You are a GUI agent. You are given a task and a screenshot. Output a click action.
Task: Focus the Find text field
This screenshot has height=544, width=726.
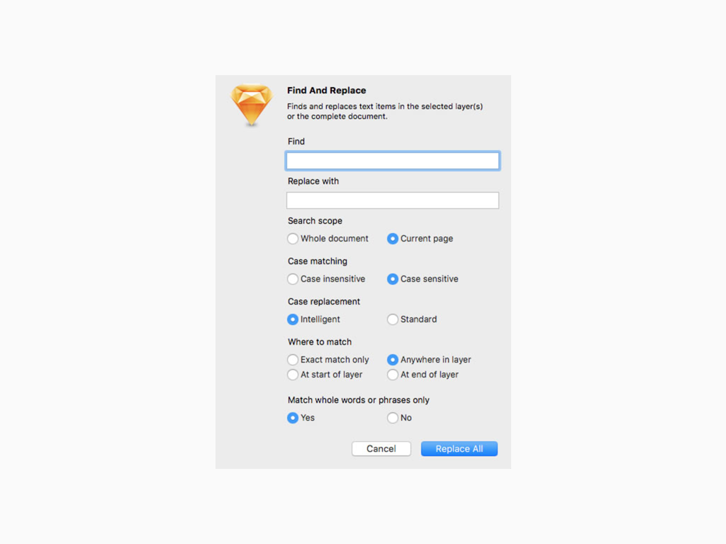[393, 161]
